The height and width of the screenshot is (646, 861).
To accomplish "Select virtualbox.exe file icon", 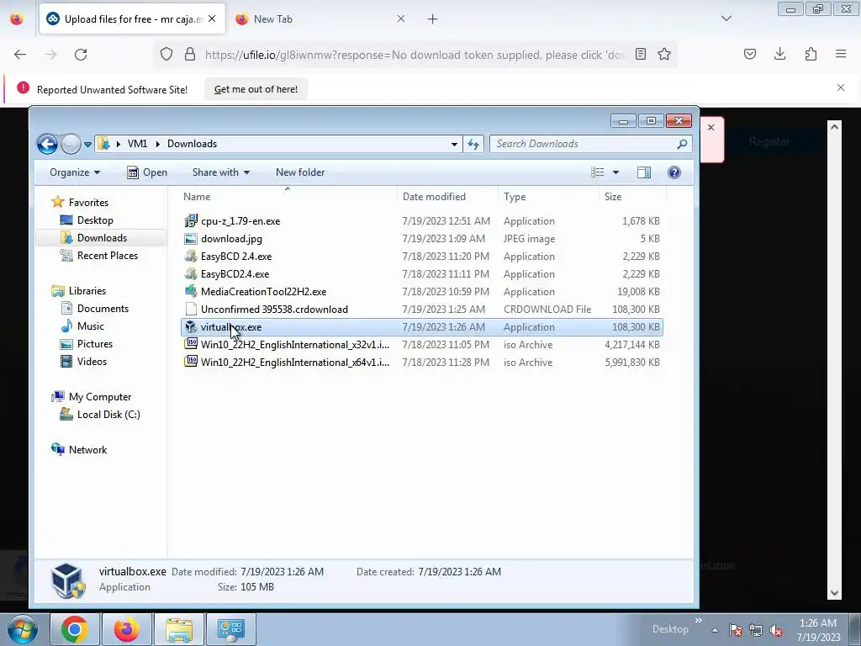I will click(x=191, y=327).
